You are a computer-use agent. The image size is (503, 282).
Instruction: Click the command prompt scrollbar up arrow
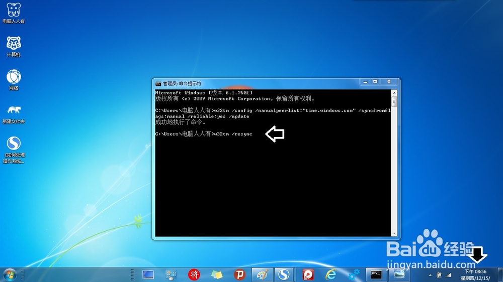394,93
